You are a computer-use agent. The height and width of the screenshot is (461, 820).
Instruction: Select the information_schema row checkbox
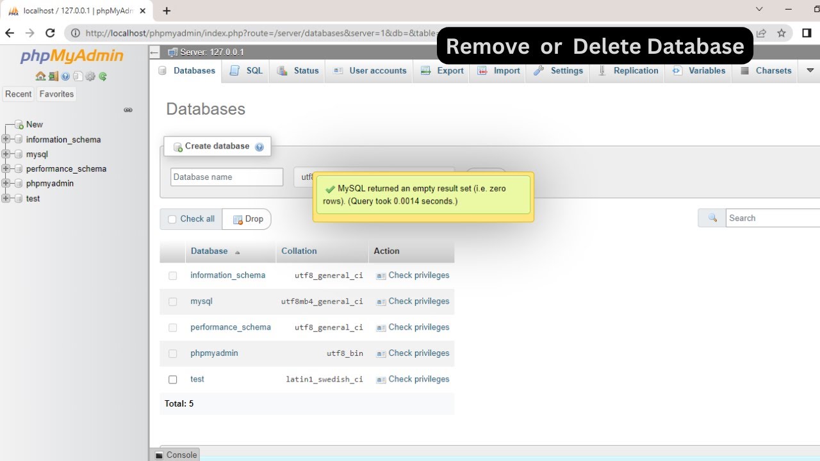click(172, 276)
